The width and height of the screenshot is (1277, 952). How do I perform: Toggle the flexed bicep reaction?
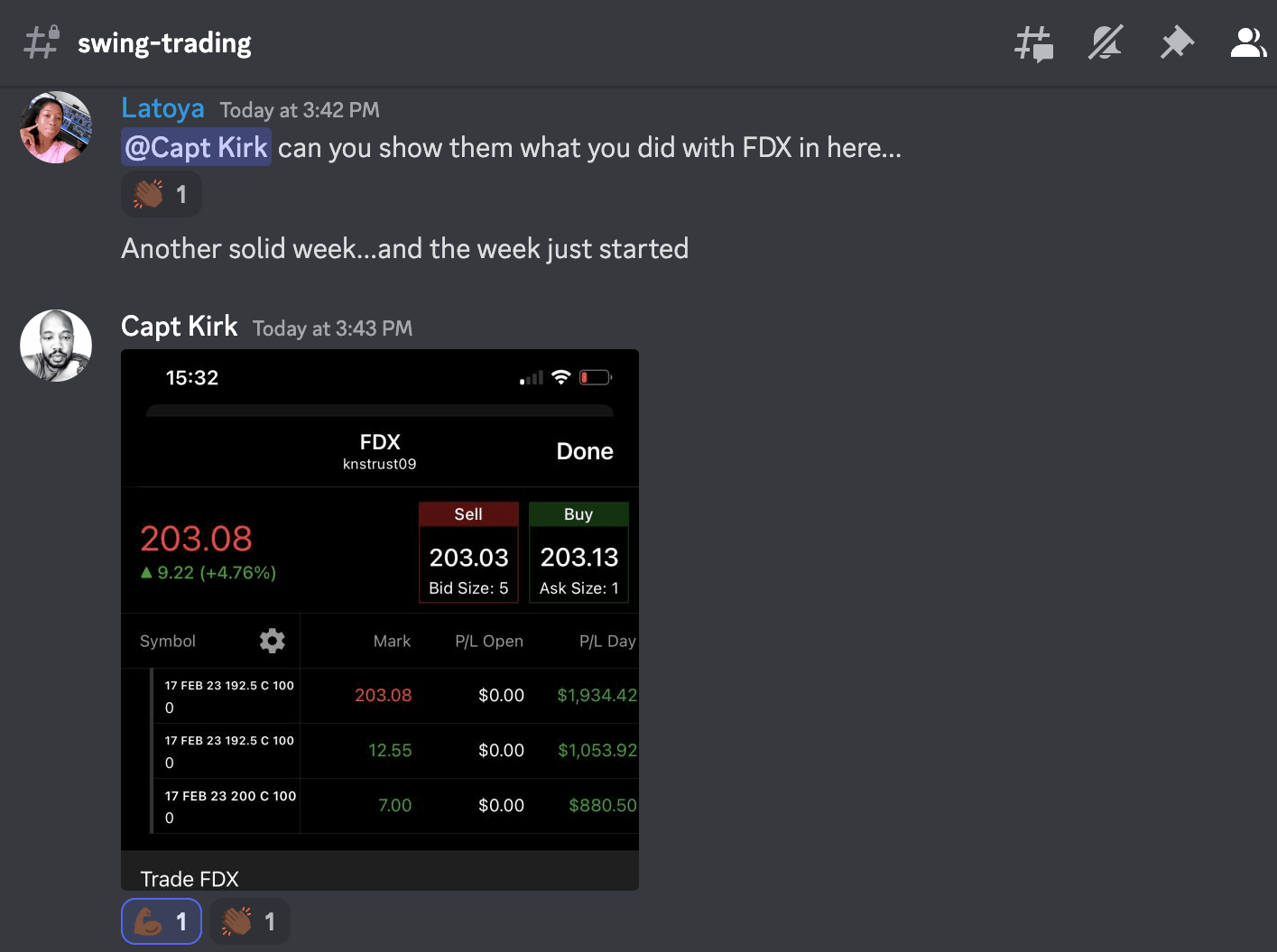coord(161,921)
